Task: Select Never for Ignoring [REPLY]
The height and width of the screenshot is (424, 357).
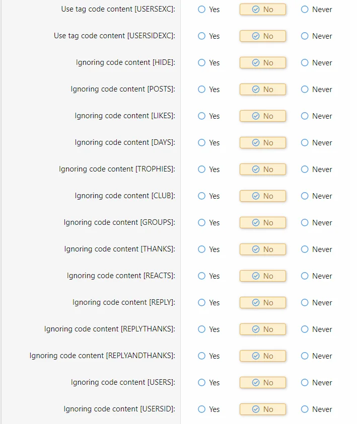Action: [305, 303]
